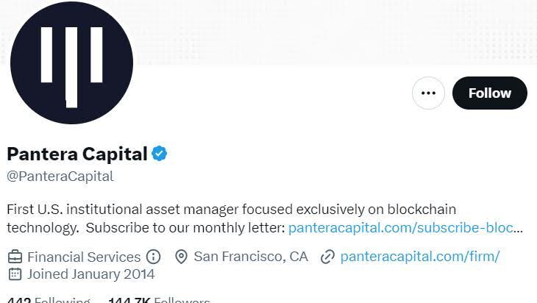Open the subscribe-blockchain letter link in bio

click(405, 228)
